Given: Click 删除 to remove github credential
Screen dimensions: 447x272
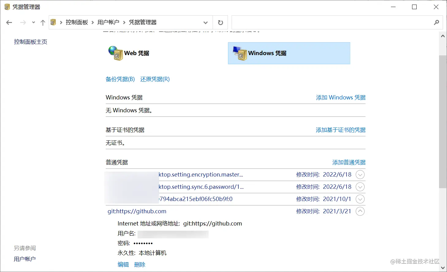Looking at the screenshot, I should point(140,265).
